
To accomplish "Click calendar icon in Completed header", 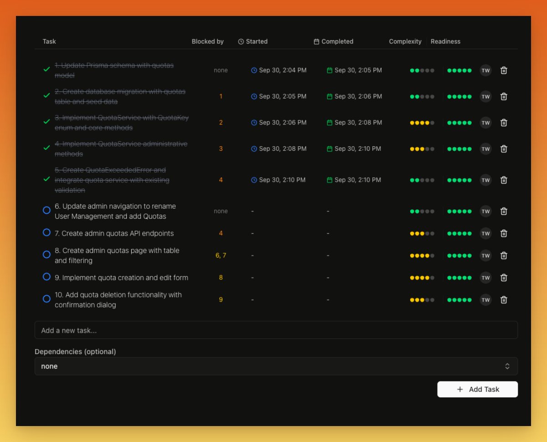I will [x=316, y=41].
